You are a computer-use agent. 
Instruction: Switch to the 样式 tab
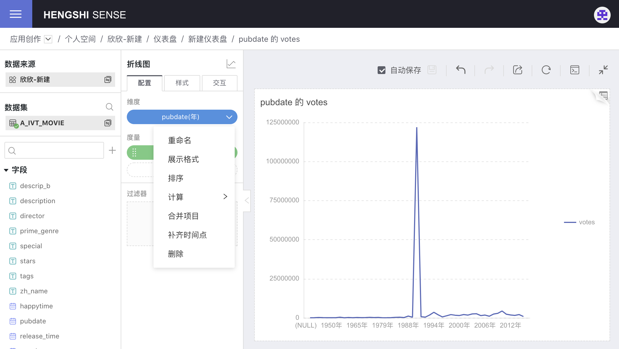(x=182, y=83)
